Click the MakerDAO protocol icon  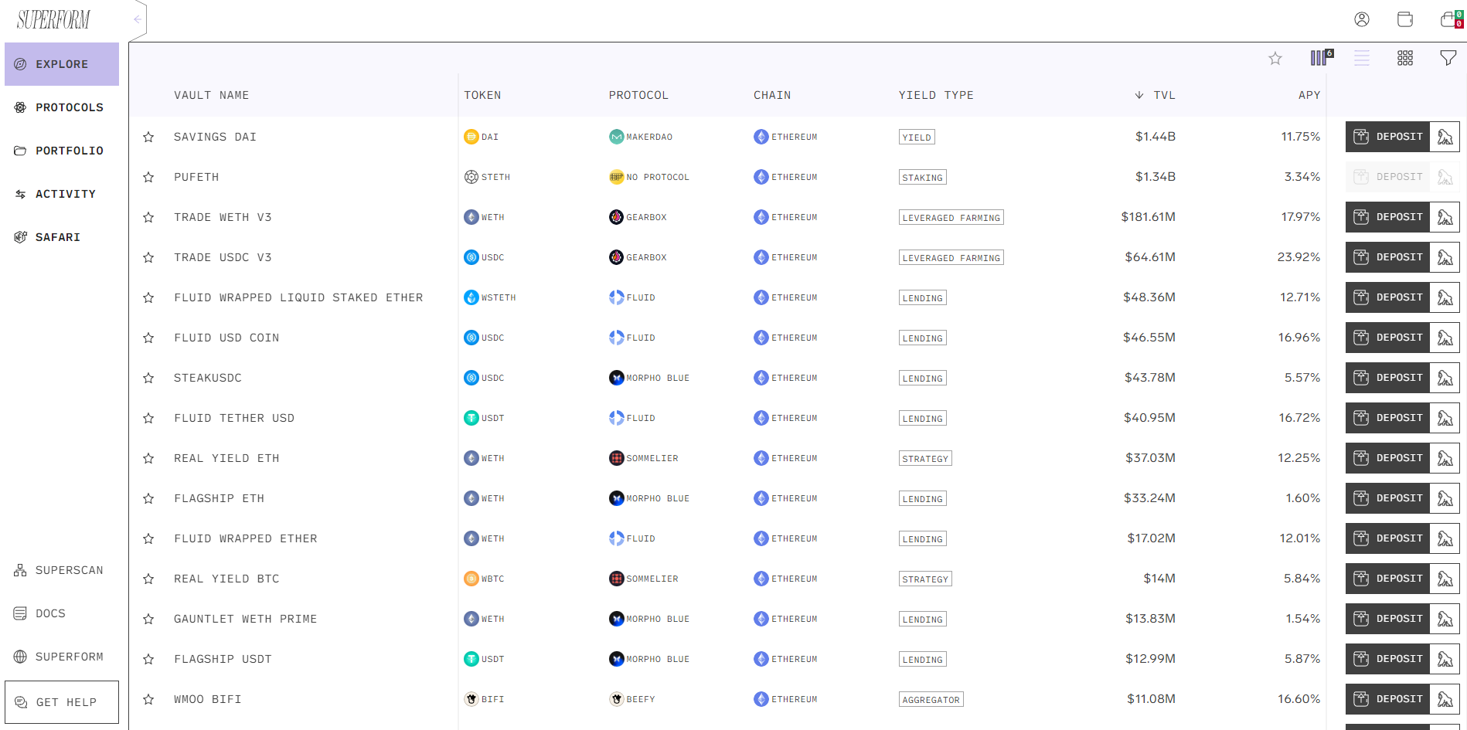(x=616, y=137)
